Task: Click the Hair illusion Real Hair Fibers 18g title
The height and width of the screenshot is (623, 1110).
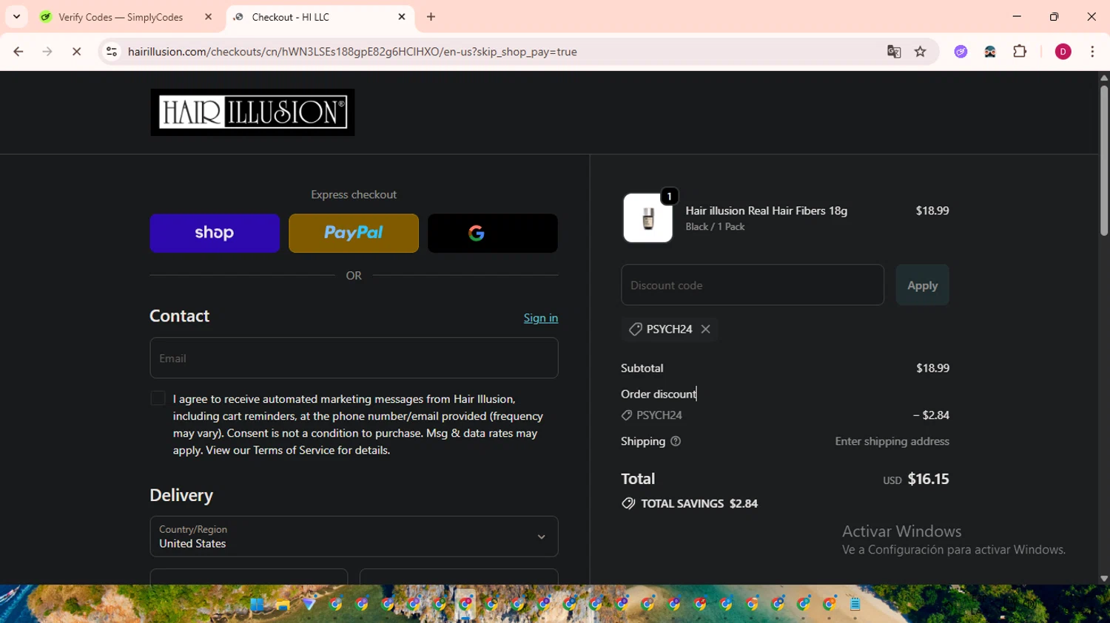Action: click(767, 211)
